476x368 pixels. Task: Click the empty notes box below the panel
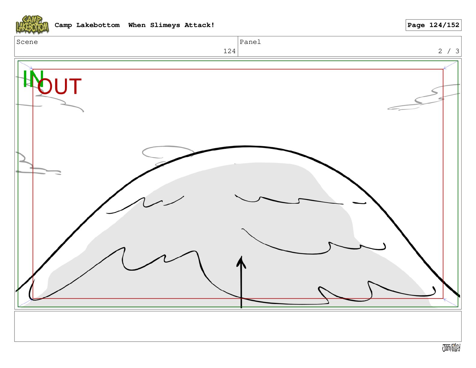pos(238,326)
